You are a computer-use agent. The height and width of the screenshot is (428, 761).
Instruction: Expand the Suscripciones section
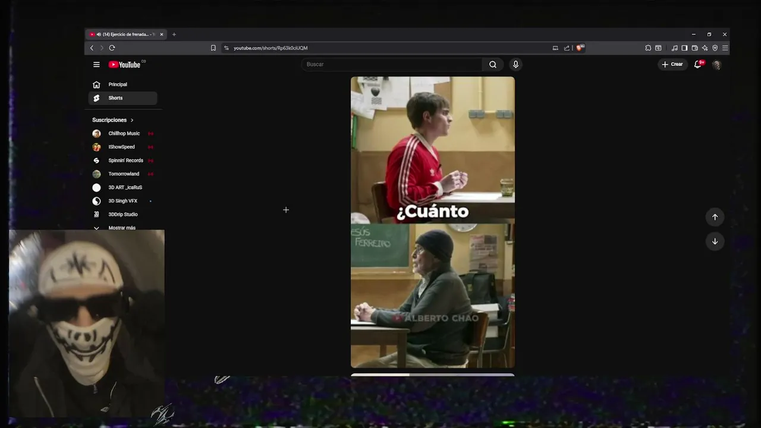[113, 120]
